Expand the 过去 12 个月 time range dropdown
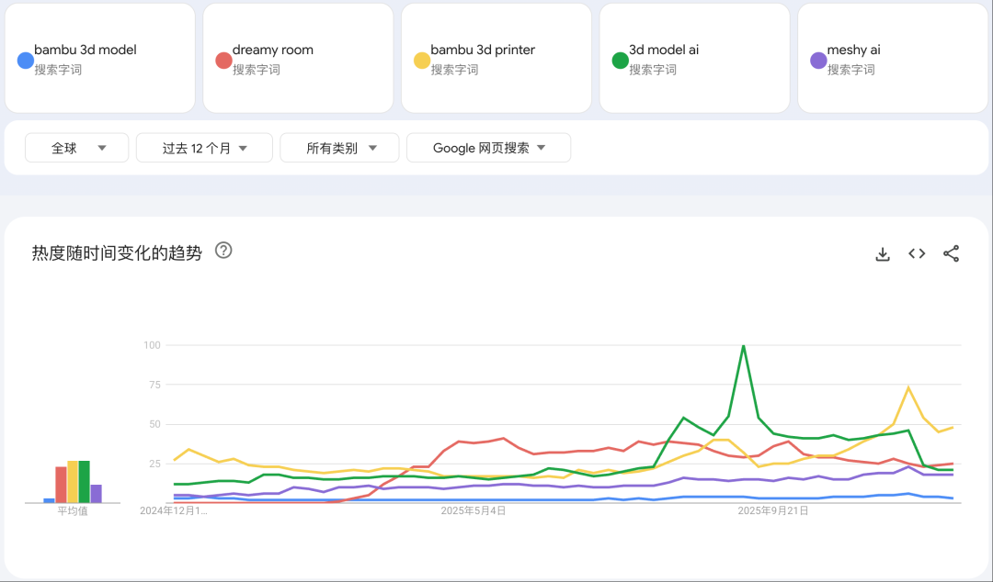Image resolution: width=993 pixels, height=582 pixels. point(204,148)
